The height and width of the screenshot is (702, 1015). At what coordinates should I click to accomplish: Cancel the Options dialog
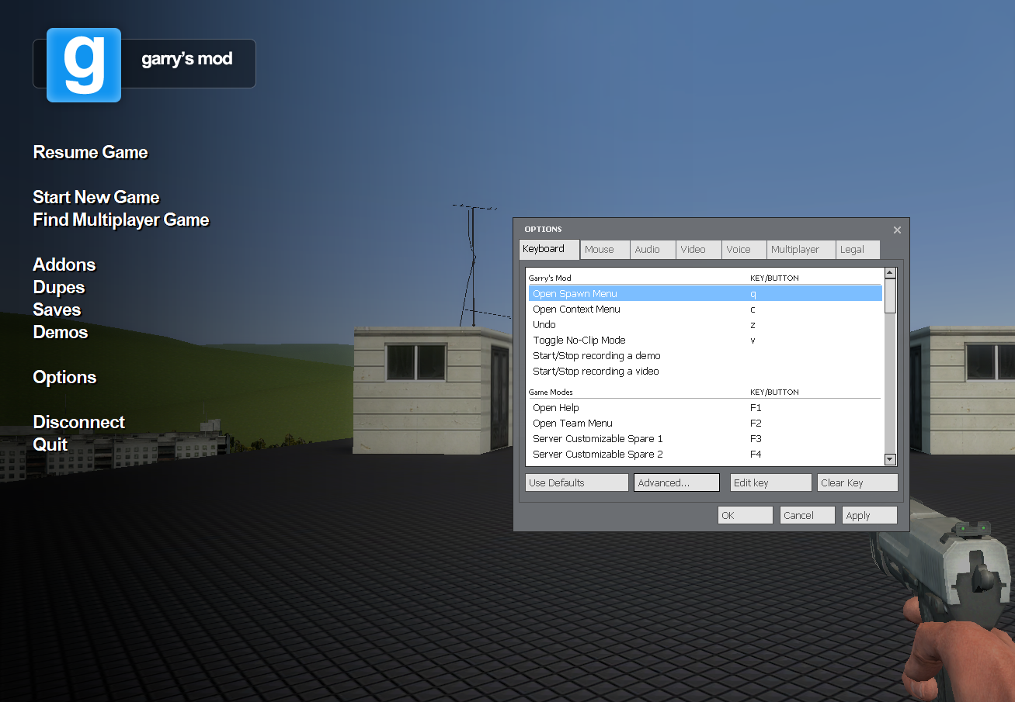tap(808, 515)
